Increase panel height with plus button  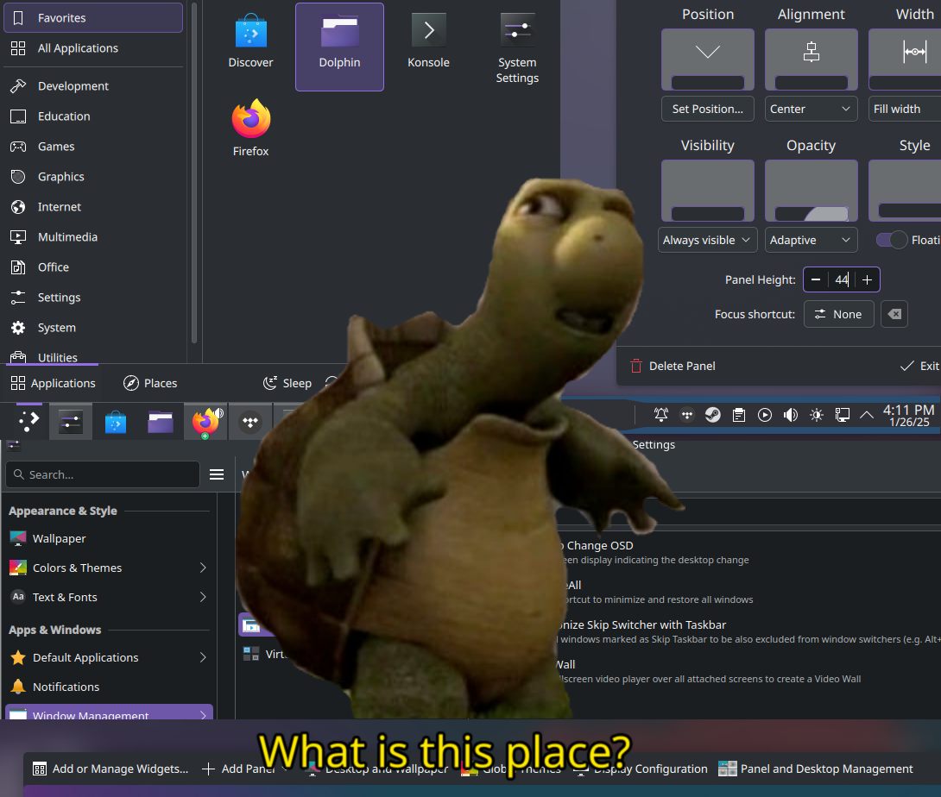click(867, 279)
